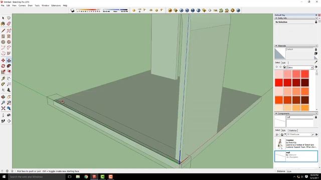Select the Arc tool
321x180 pixels.
tap(3, 48)
